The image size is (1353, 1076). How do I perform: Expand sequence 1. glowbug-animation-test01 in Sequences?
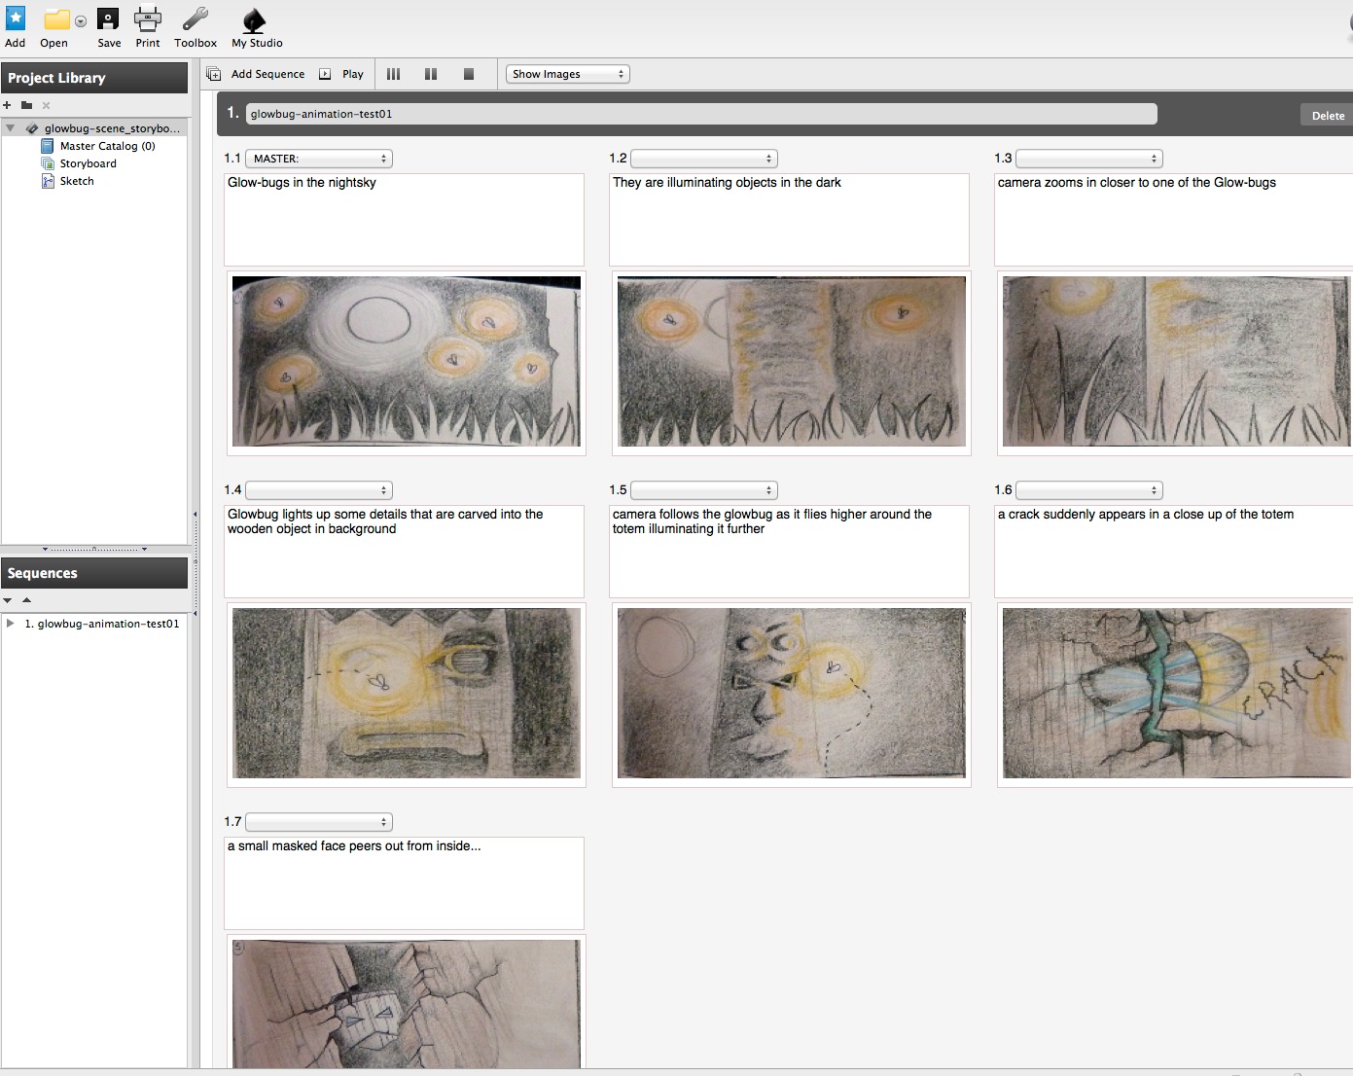pyautogui.click(x=10, y=624)
